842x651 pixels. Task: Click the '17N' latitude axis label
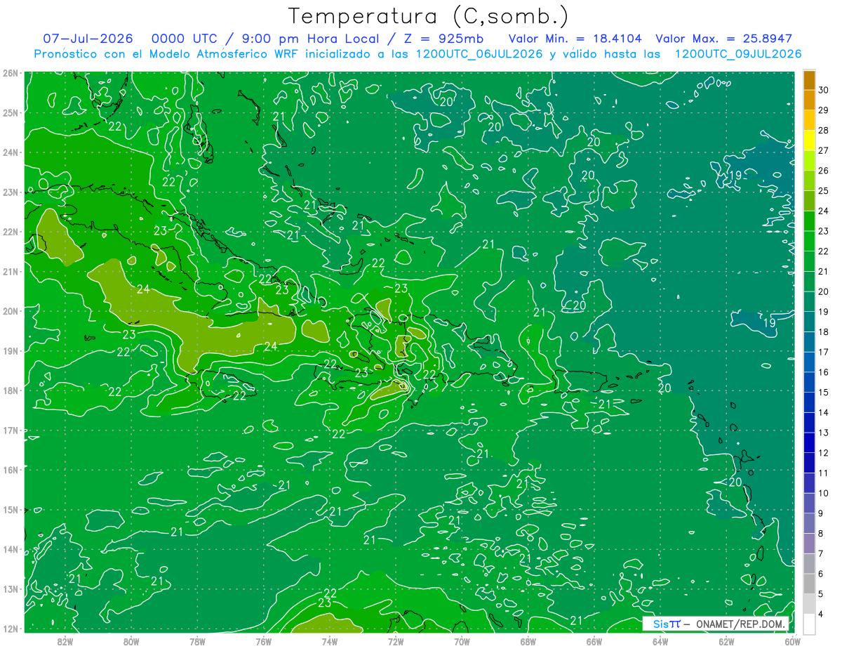(x=10, y=430)
